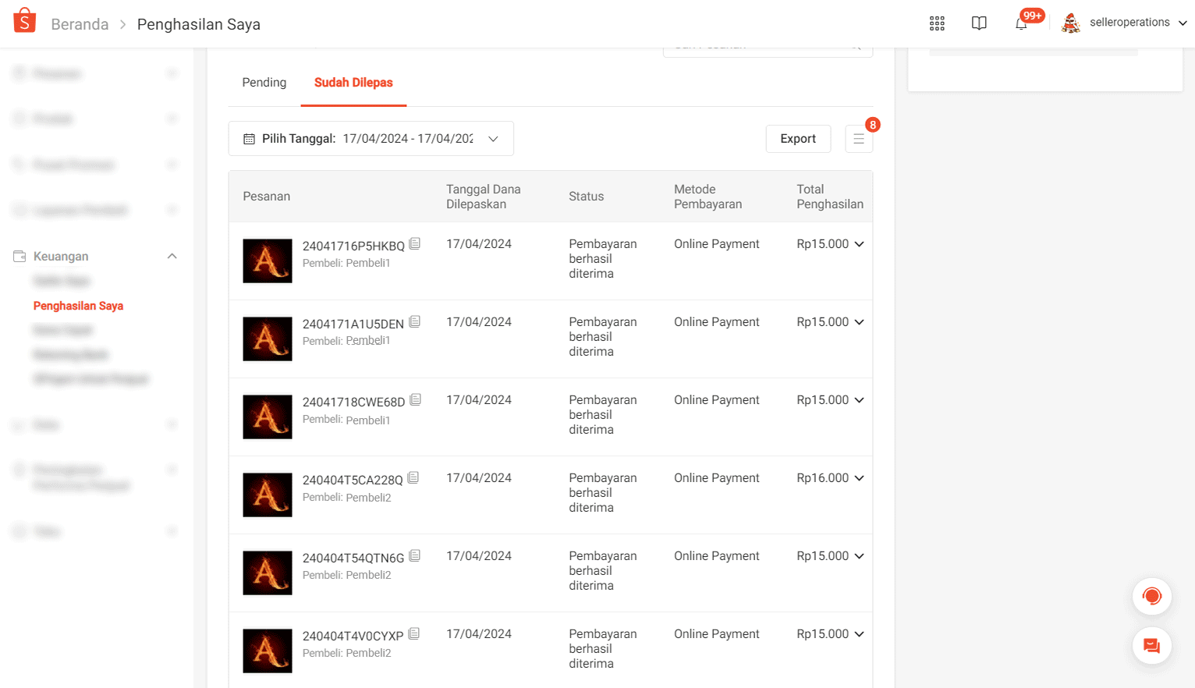Open Penghasilan Saya in the sidebar
This screenshot has width=1195, height=688.
pyautogui.click(x=78, y=306)
